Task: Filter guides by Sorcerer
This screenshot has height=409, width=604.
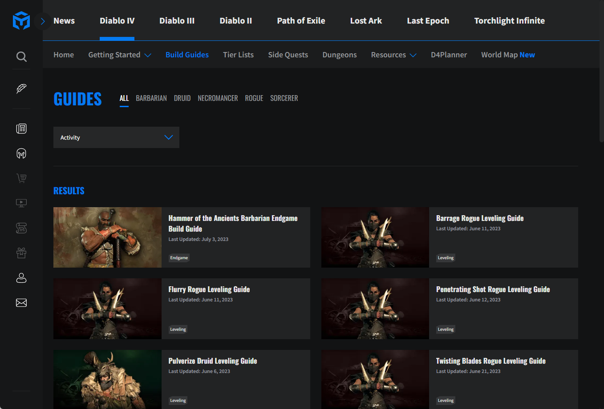Action: pyautogui.click(x=284, y=98)
